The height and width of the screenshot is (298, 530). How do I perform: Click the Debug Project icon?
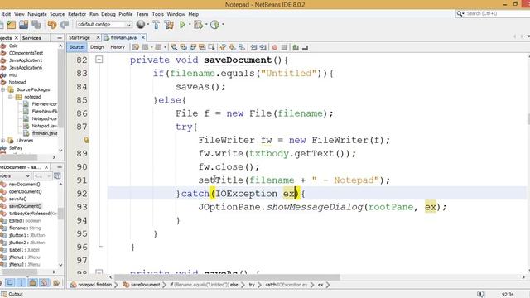199,25
